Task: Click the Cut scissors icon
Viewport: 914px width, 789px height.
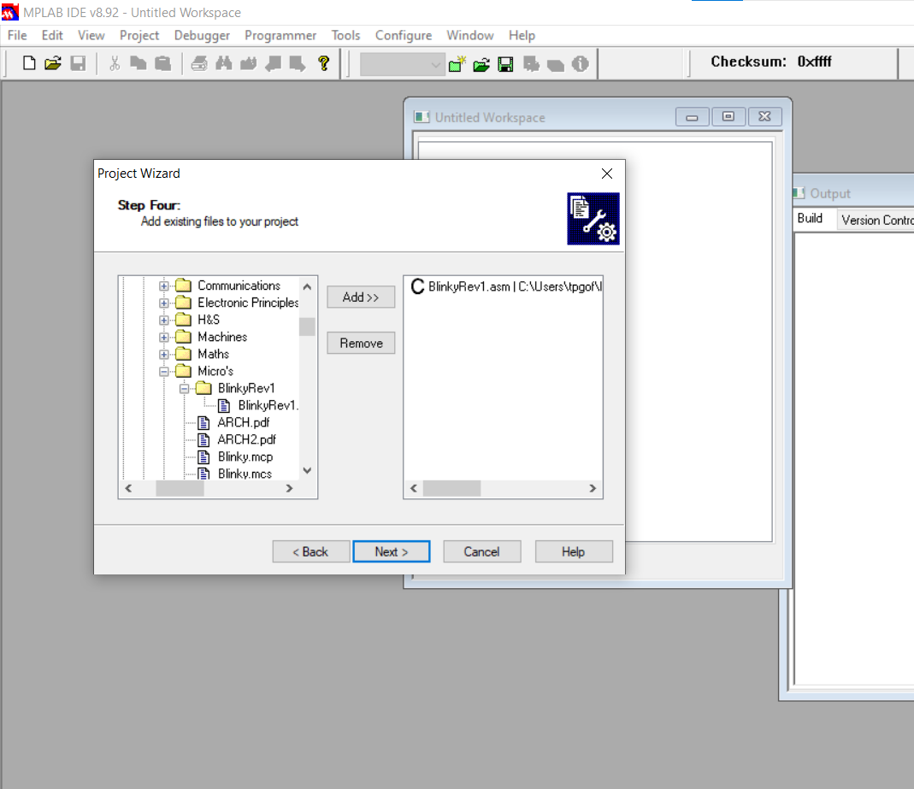Action: coord(115,63)
